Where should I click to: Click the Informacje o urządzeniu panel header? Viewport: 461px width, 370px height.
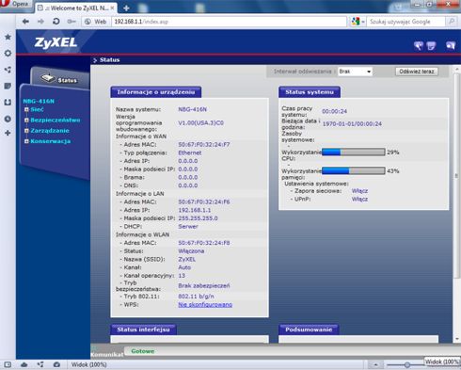(156, 92)
